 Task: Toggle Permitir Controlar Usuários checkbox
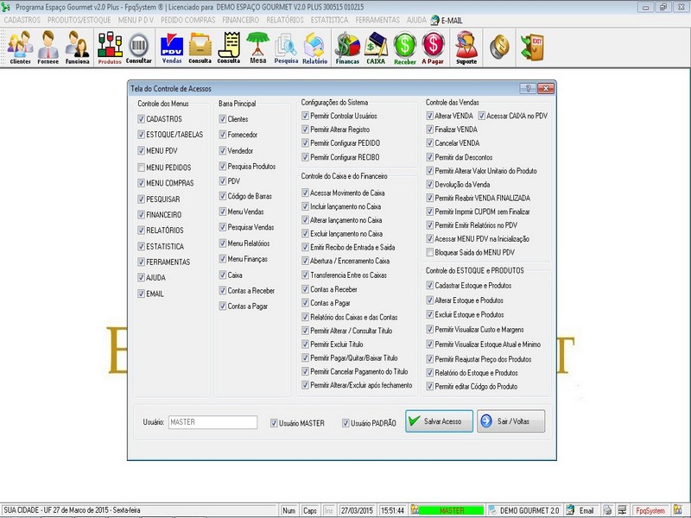point(305,116)
